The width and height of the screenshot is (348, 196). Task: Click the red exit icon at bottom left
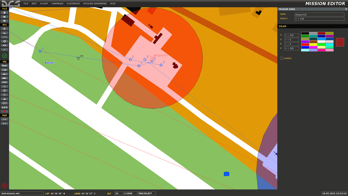click(x=5, y=186)
